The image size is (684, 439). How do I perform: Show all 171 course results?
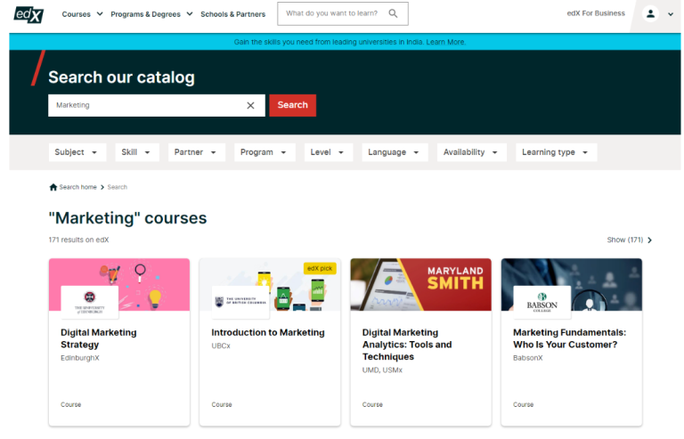(x=629, y=240)
